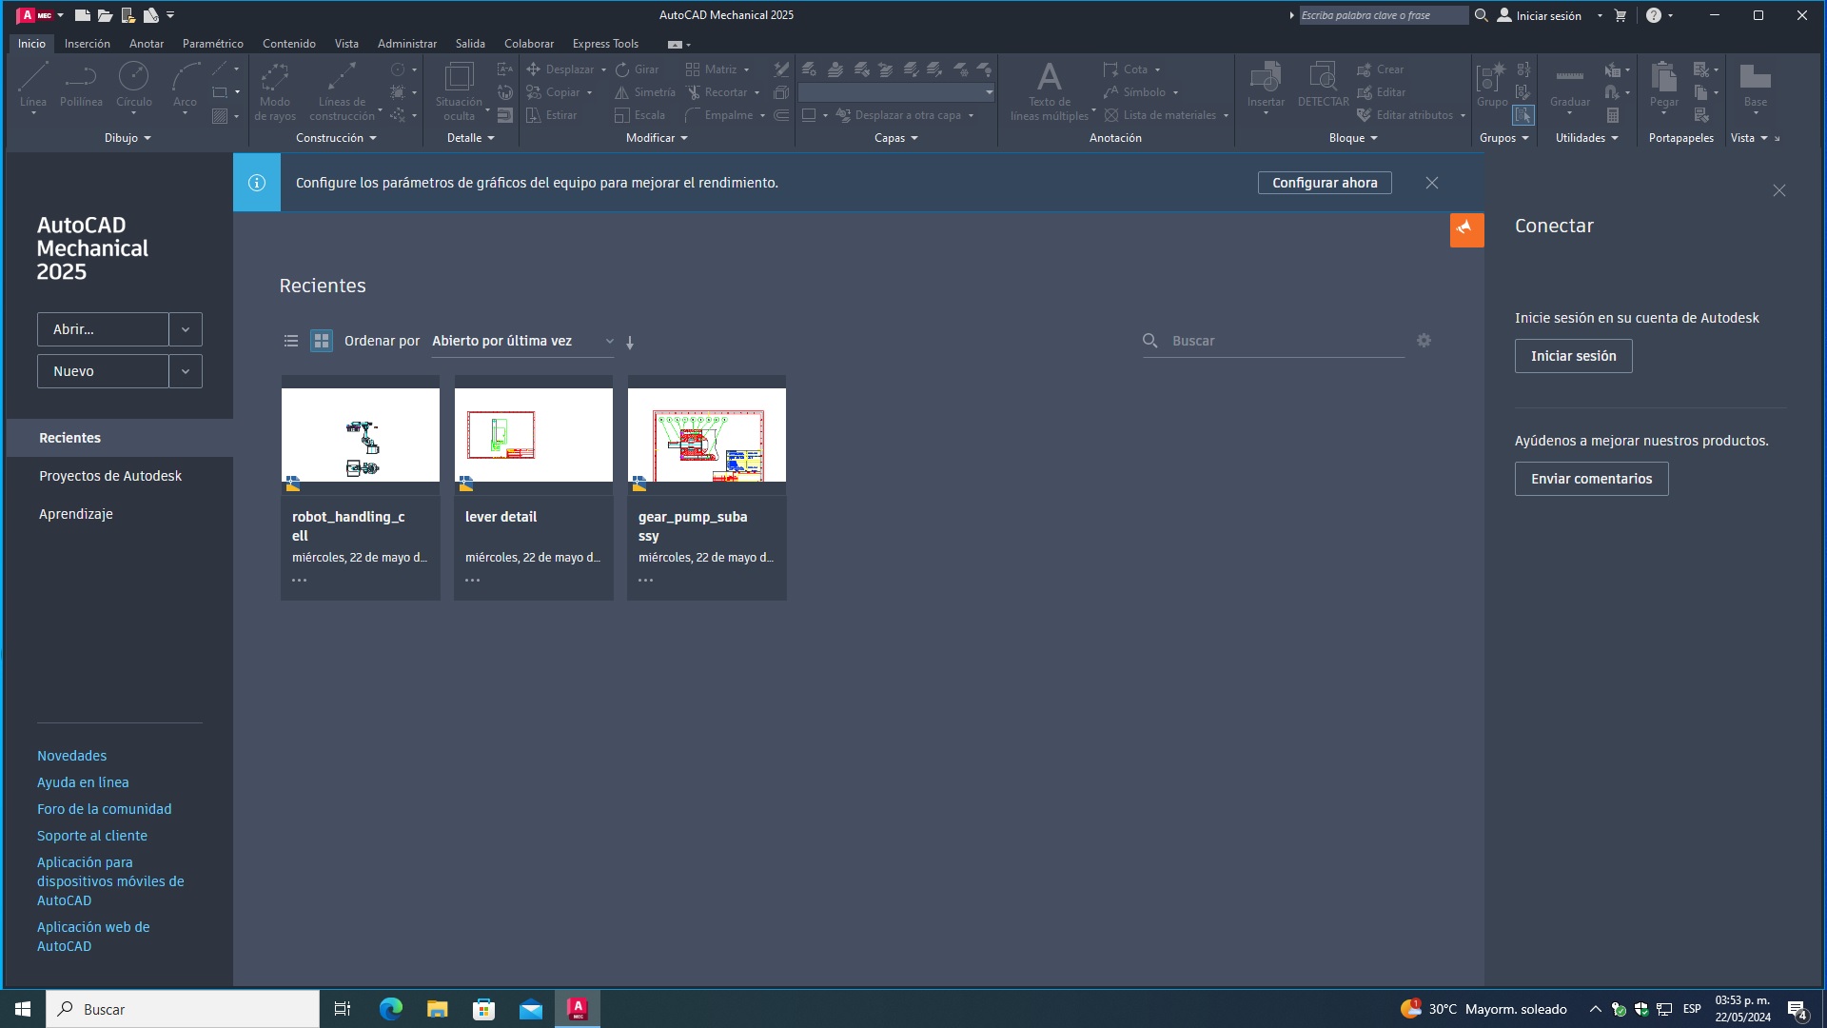This screenshot has height=1028, width=1827.
Task: Click the Configurar ahora button
Action: click(1325, 183)
